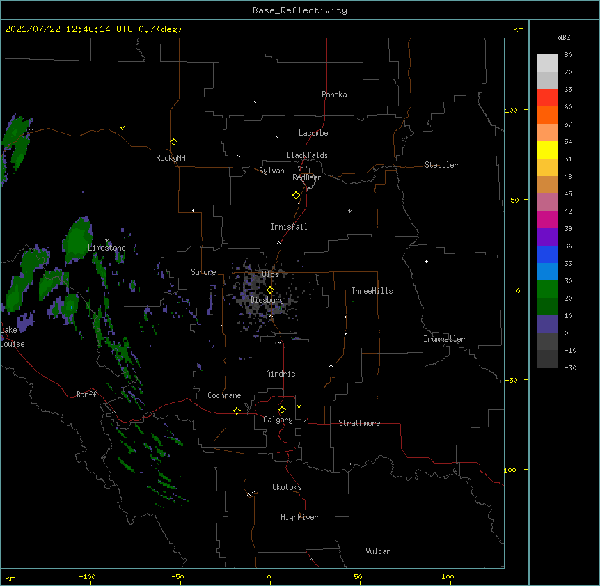Click the Okotoks label
600x586 pixels.
[287, 487]
